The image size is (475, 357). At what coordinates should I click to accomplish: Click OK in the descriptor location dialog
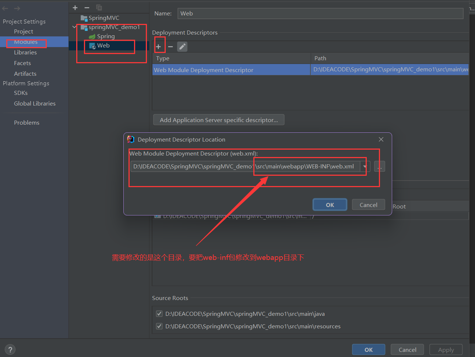(x=330, y=205)
